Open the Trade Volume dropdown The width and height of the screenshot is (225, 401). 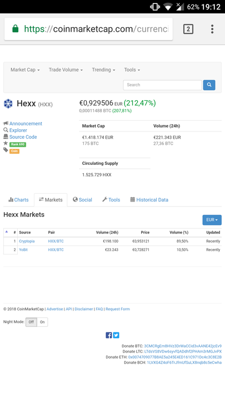66,70
